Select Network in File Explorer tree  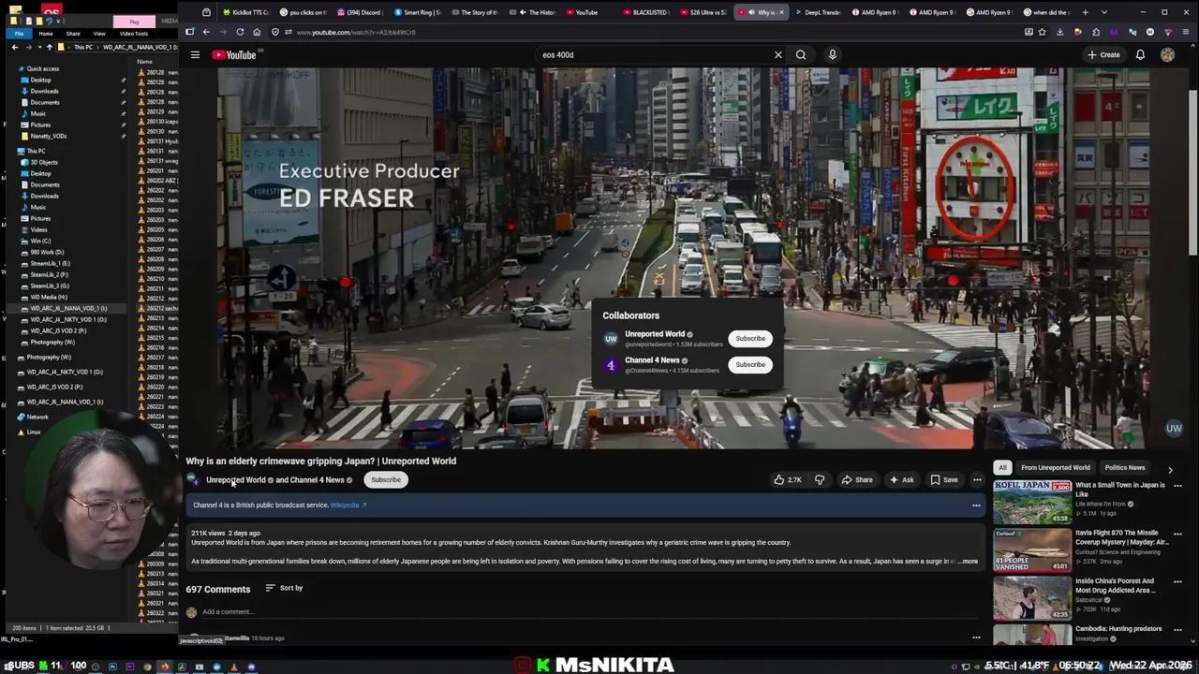pyautogui.click(x=37, y=417)
